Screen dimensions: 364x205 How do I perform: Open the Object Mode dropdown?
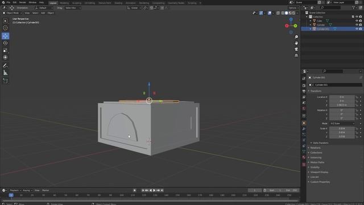coord(12,13)
